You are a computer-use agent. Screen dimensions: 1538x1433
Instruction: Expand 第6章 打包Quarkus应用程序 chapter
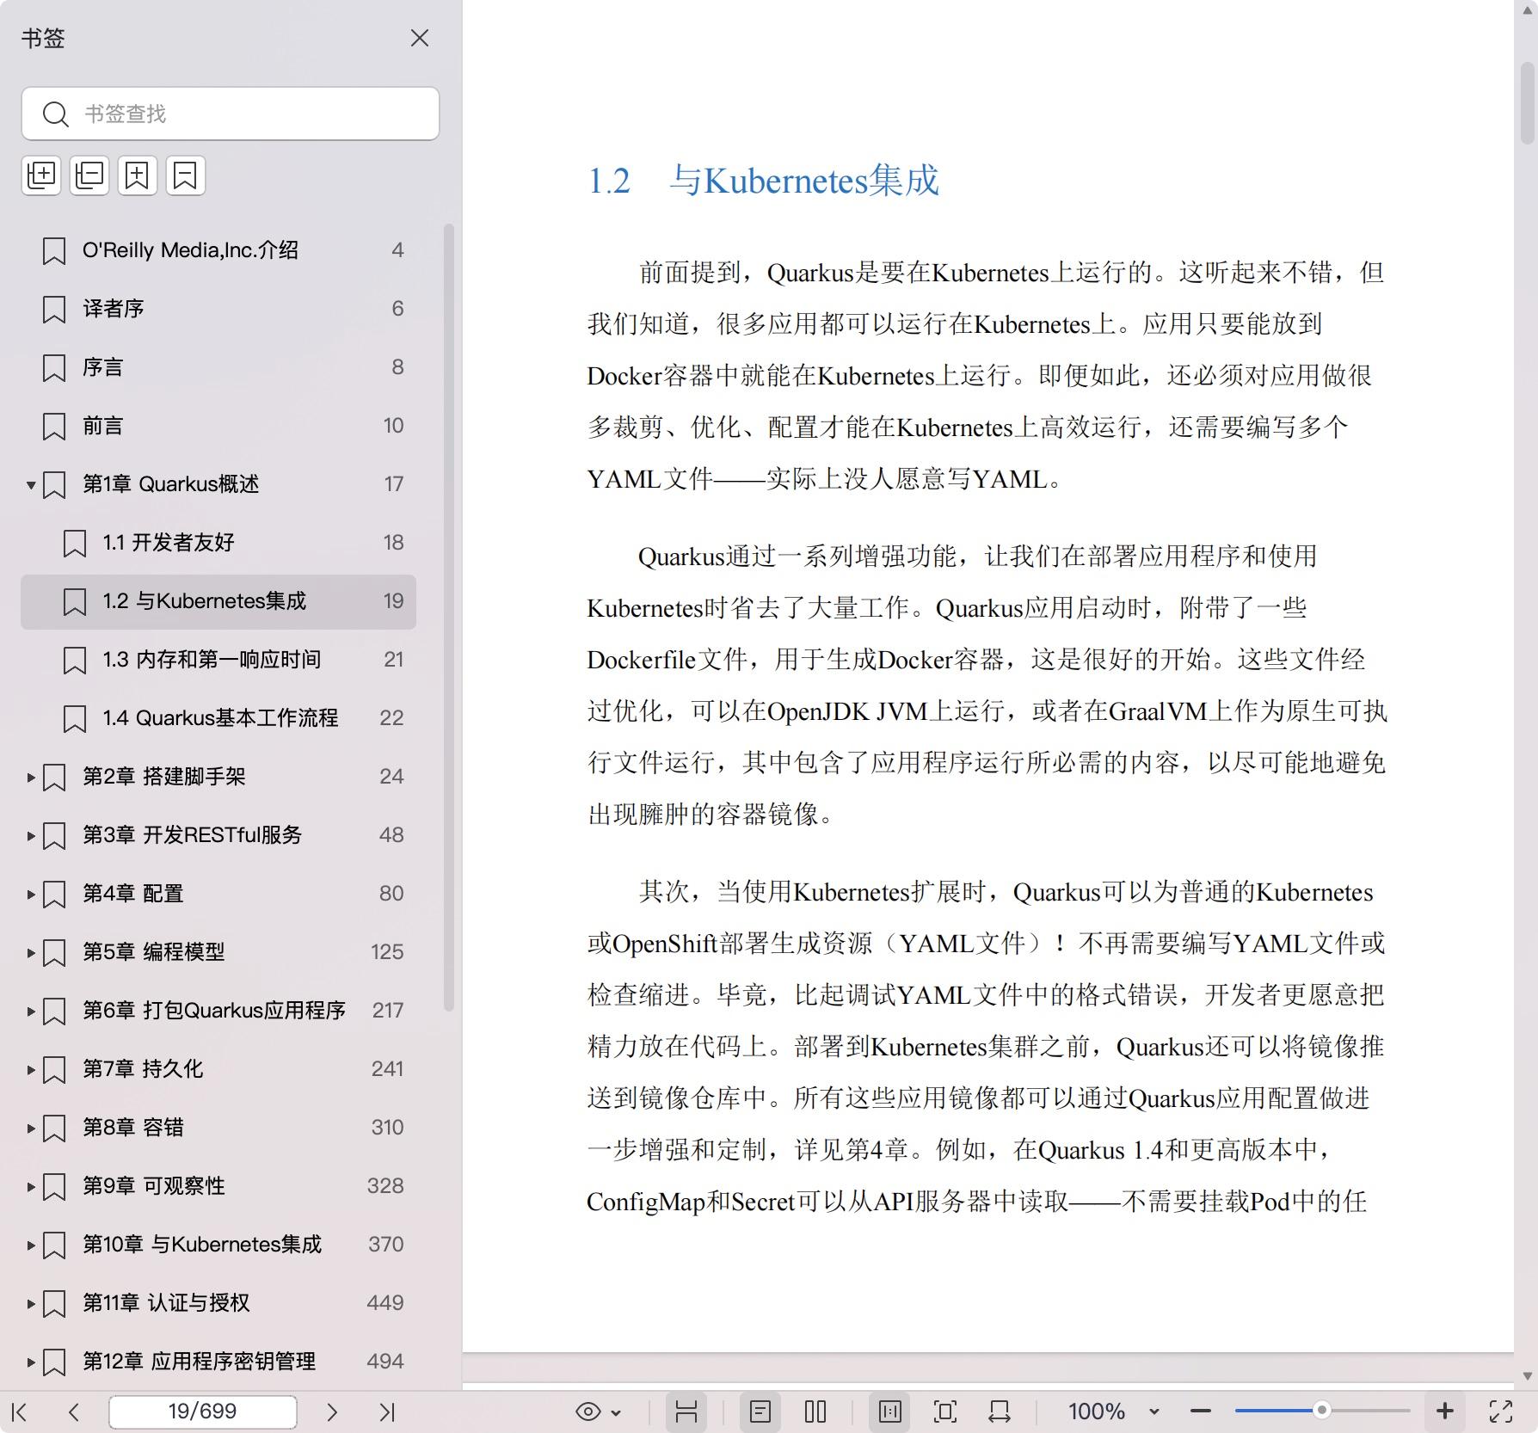[x=31, y=1012]
